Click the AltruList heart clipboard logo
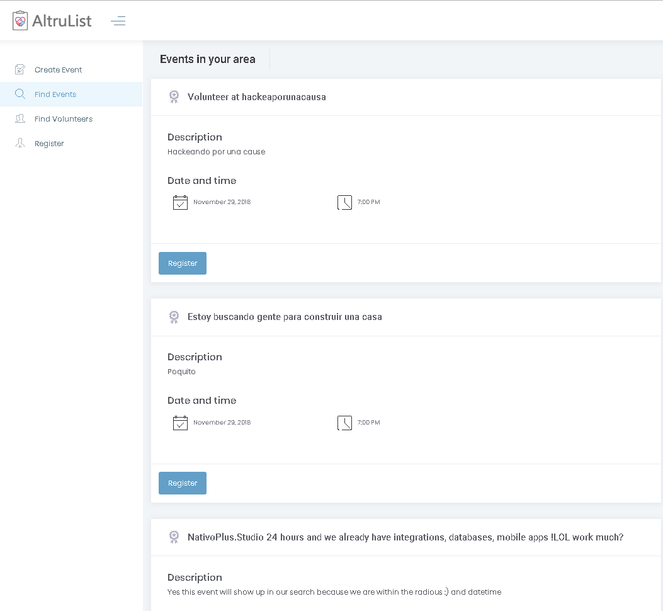 point(20,21)
